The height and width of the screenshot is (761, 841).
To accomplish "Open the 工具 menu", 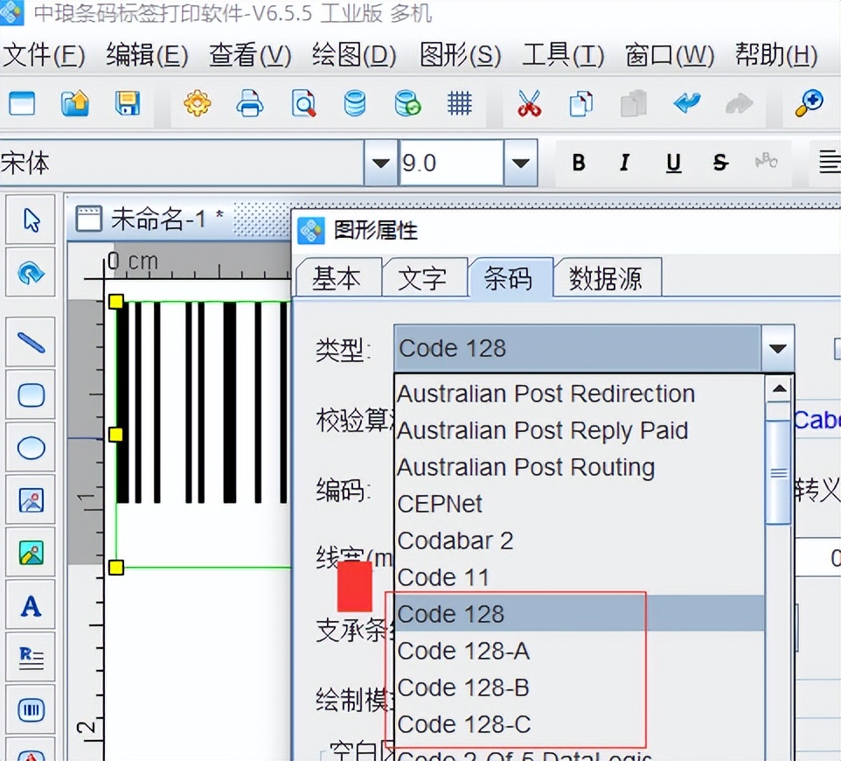I will [x=560, y=54].
